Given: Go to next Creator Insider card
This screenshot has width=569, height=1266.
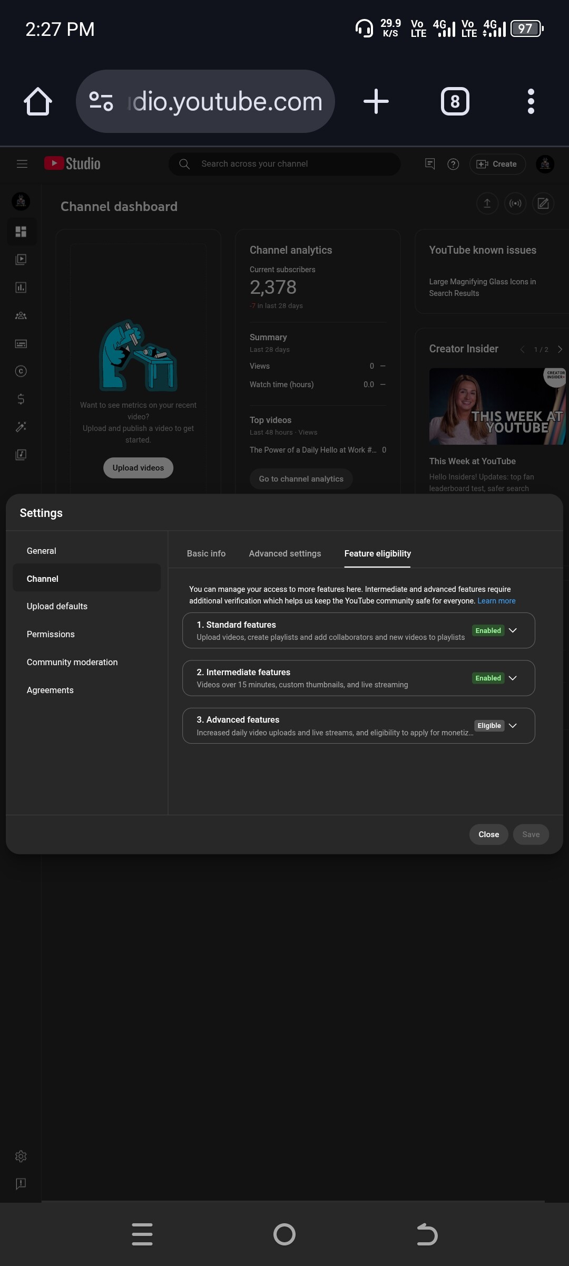Looking at the screenshot, I should (560, 349).
